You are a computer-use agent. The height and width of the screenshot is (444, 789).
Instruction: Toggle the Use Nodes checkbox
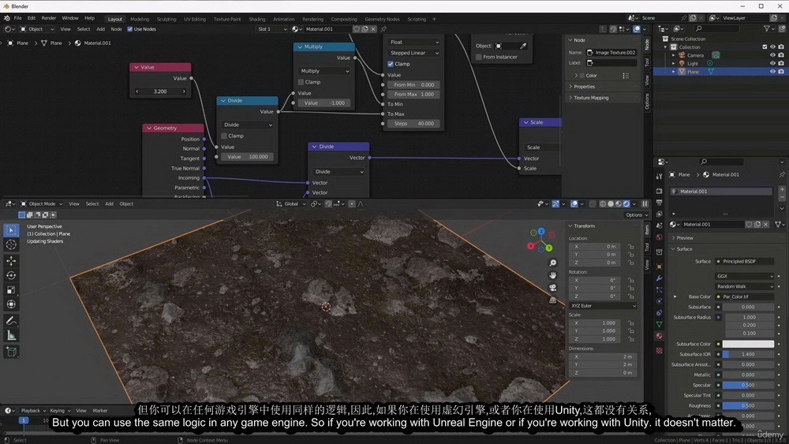(130, 29)
